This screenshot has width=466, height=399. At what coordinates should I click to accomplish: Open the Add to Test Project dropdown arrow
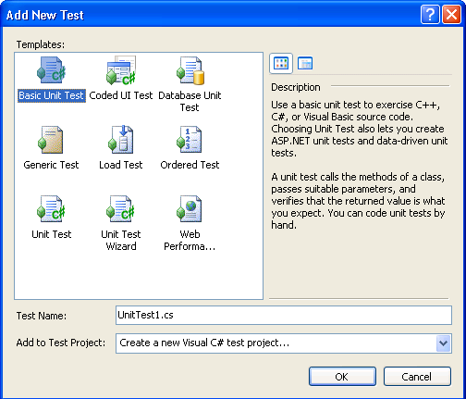444,343
